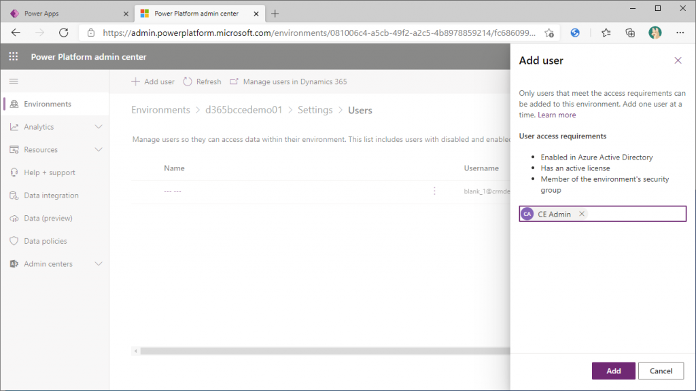This screenshot has width=696, height=391.
Task: Cancel adding the user
Action: tap(661, 371)
